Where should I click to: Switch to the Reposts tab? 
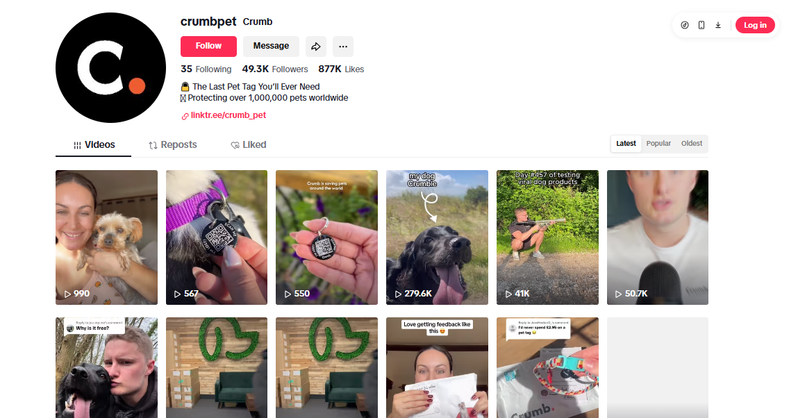pos(172,145)
